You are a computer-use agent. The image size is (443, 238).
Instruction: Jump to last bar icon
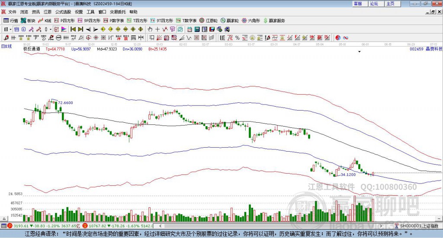coord(80,29)
